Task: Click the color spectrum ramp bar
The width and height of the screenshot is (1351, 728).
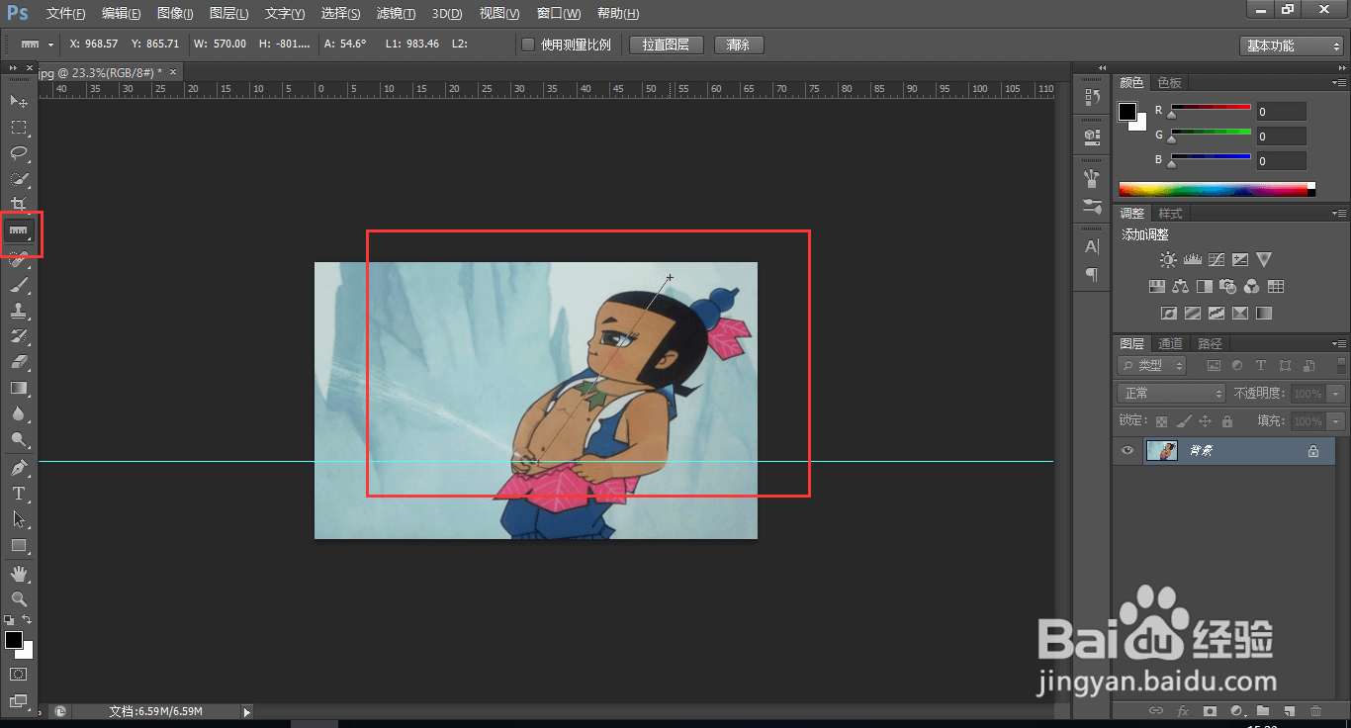Action: [1217, 189]
